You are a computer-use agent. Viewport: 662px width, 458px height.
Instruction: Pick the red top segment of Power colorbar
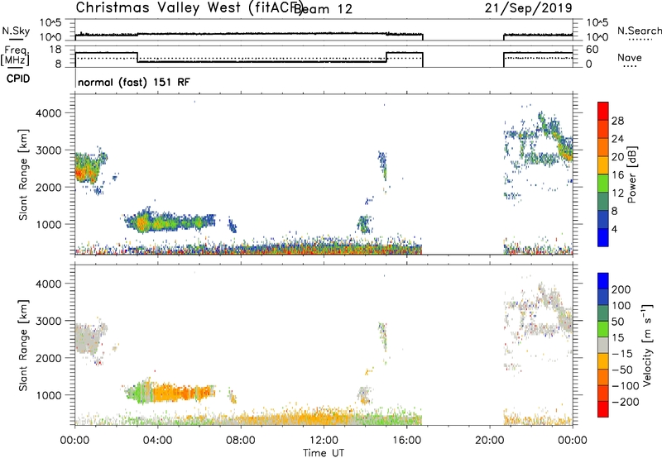click(x=603, y=111)
